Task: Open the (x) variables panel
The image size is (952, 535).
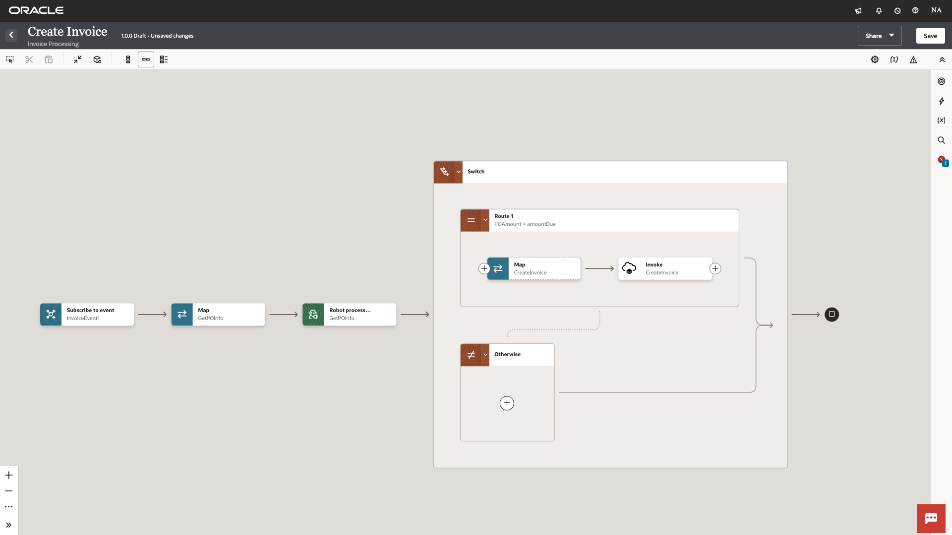Action: [x=941, y=120]
